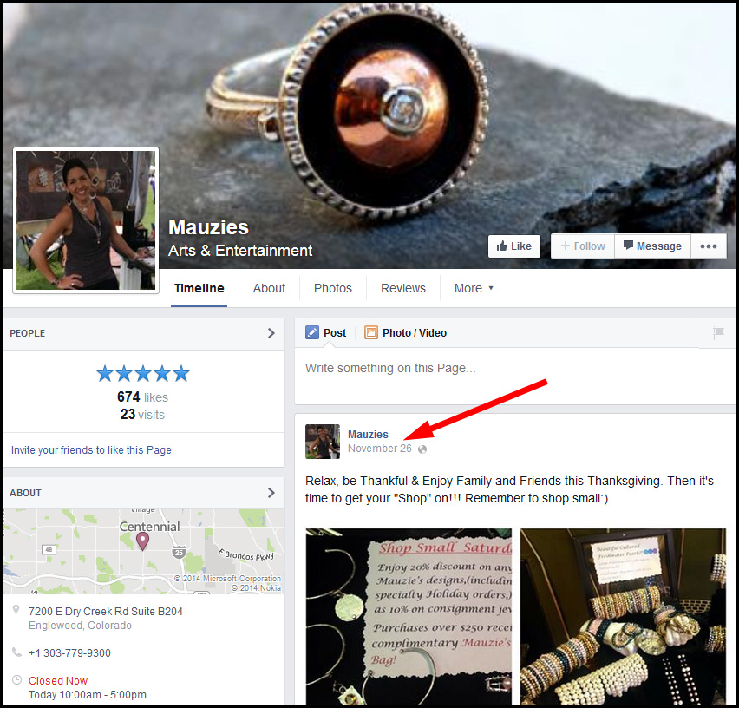Click the phone number +1 303-779-9300
The image size is (739, 708).
(69, 652)
